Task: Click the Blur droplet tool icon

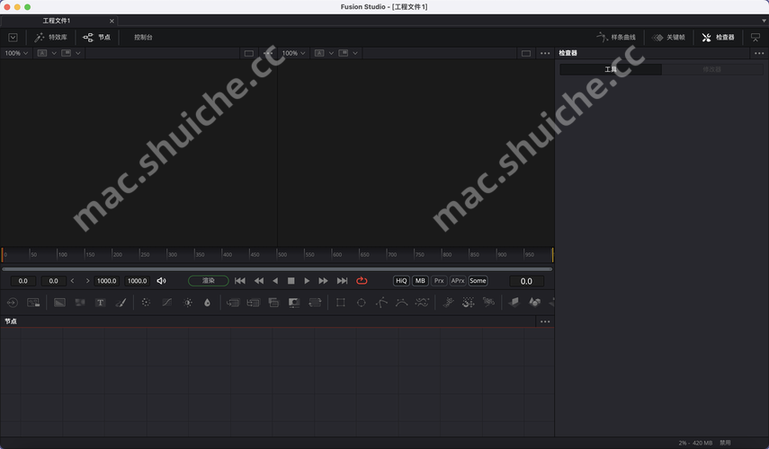Action: pos(207,303)
